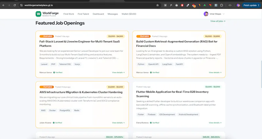Go to the Dashboard page
Screen dimensions: 262x139
[x=98, y=14]
